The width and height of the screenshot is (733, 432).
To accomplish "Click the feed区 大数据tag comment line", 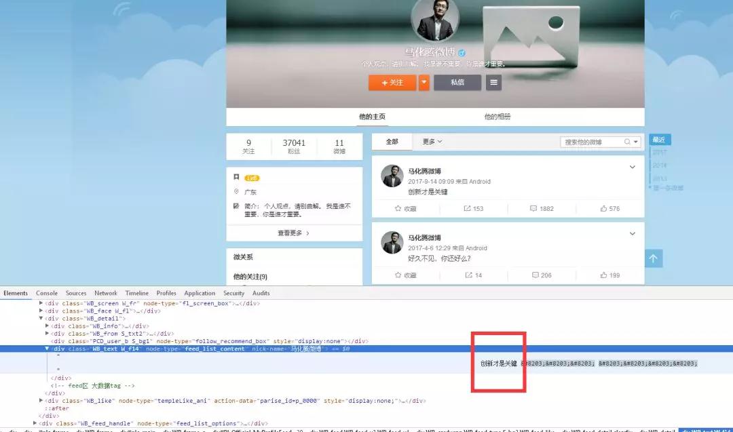I will click(92, 386).
